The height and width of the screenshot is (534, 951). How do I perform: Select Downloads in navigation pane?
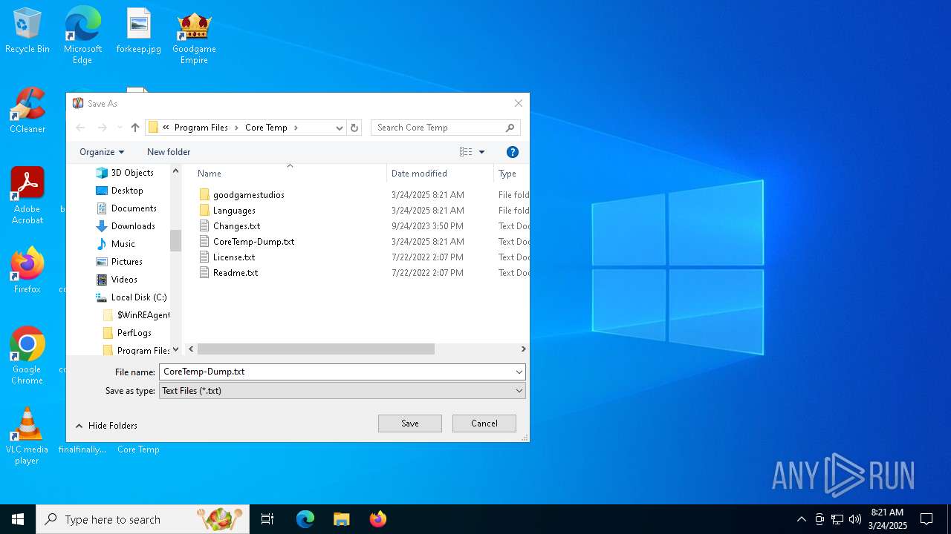click(x=126, y=226)
